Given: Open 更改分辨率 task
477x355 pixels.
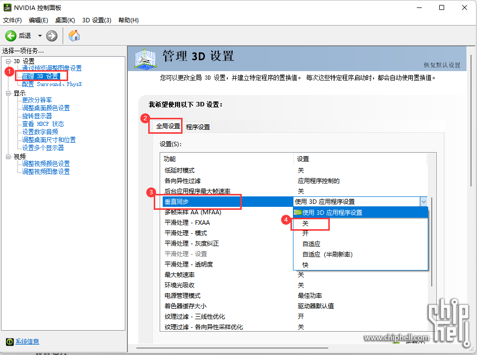Looking at the screenshot, I should pyautogui.click(x=37, y=100).
